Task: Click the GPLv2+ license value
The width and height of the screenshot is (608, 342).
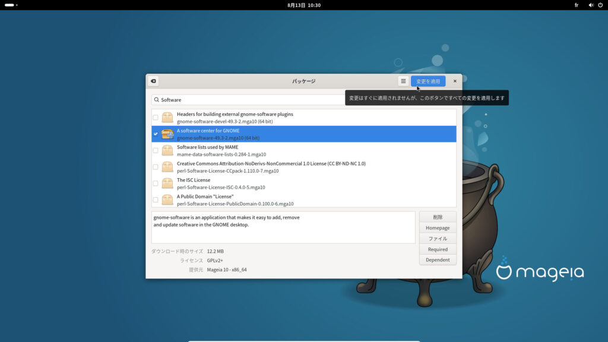Action: (215, 261)
